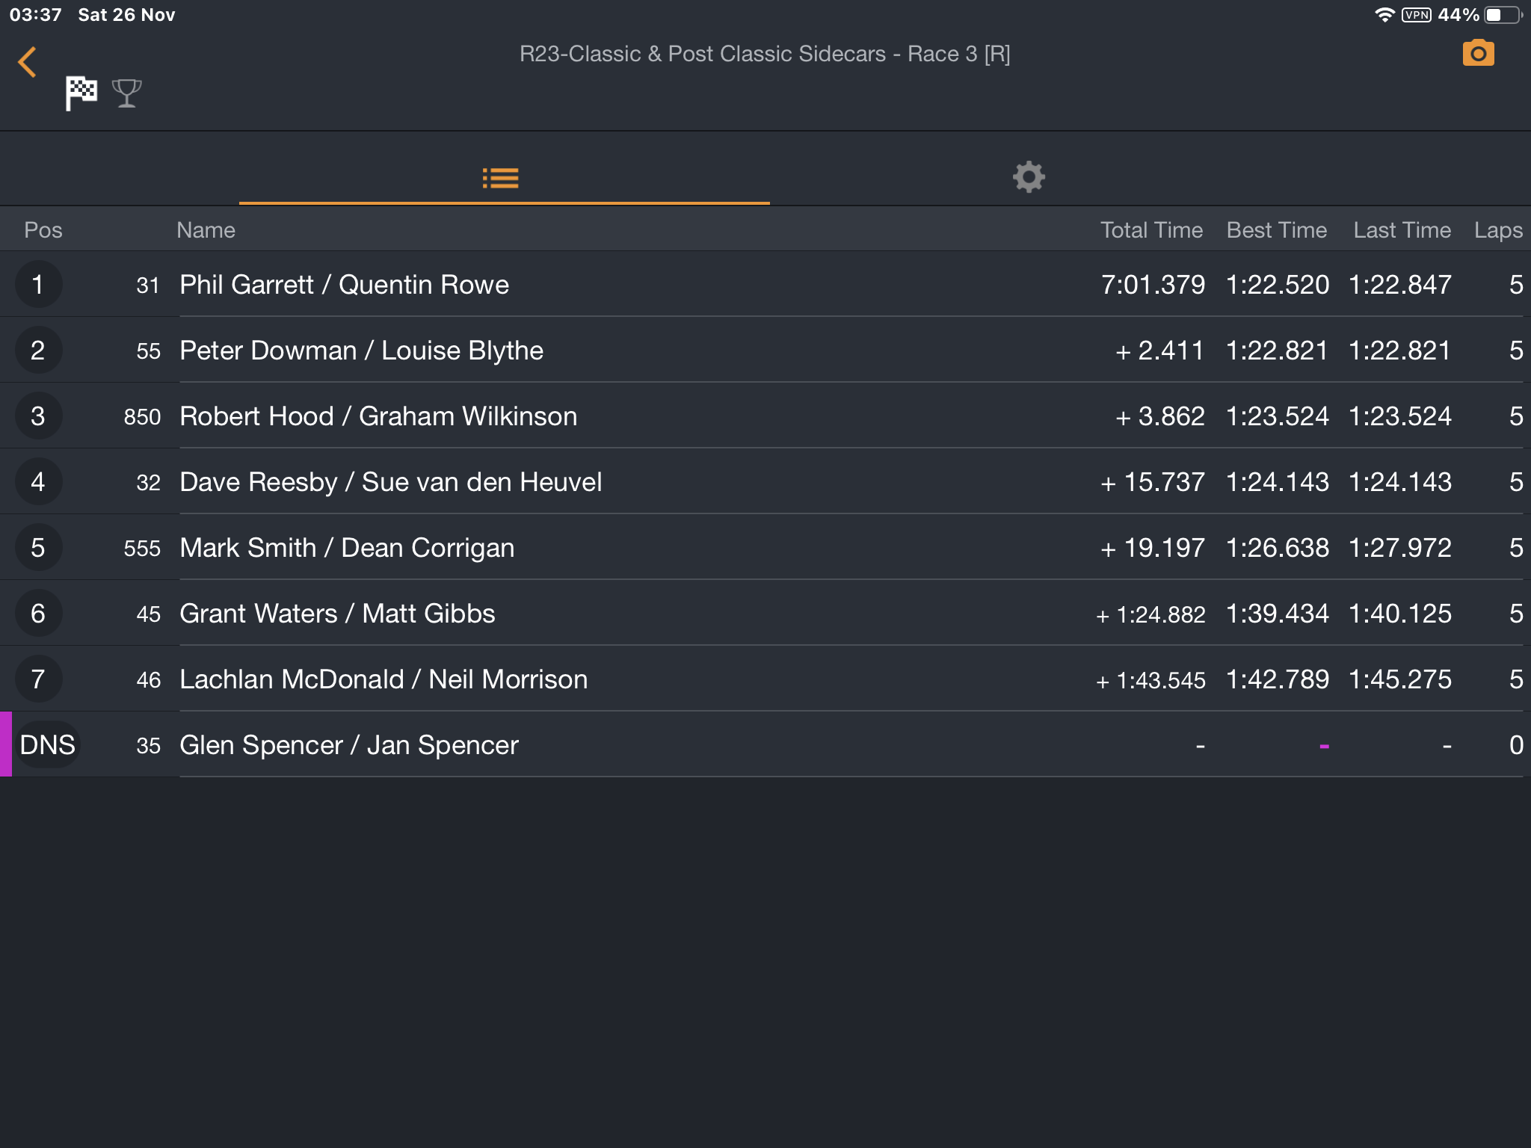Click the gap value + 15.737
The height and width of the screenshot is (1148, 1531).
coord(1152,482)
